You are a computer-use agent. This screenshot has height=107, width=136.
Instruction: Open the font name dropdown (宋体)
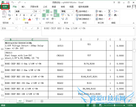click(33, 11)
